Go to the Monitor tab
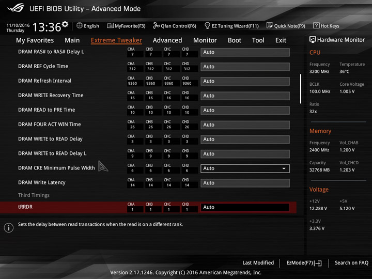The image size is (372, 279). point(205,40)
